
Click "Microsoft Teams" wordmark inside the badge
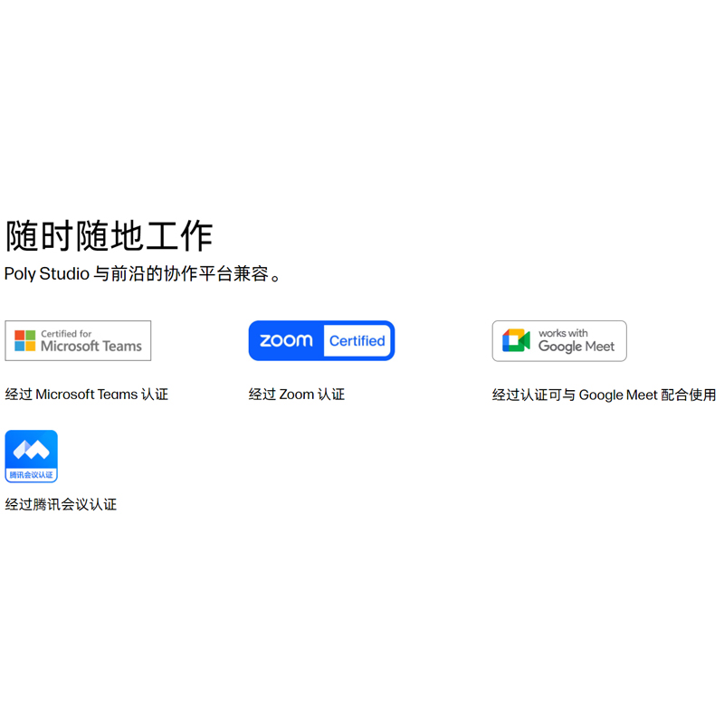click(x=91, y=347)
